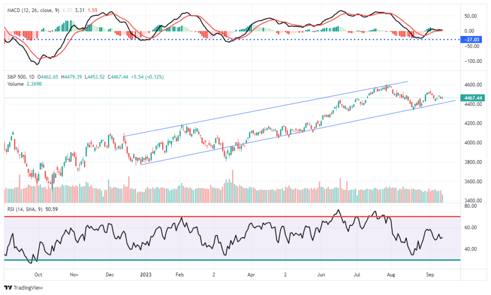
Task: Click the Jun label on time axis
Action: point(321,275)
